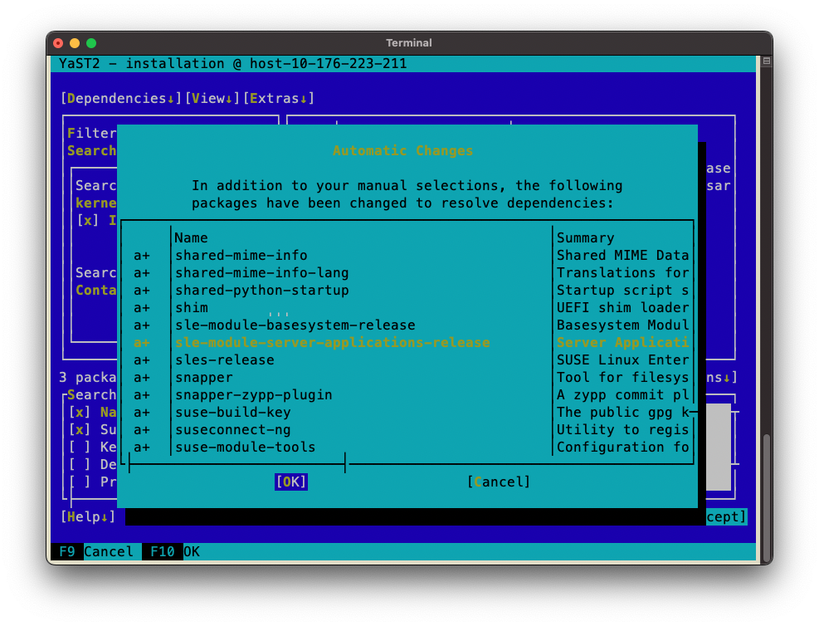Expand the View dropdown menu
Image resolution: width=819 pixels, height=626 pixels.
(212, 99)
